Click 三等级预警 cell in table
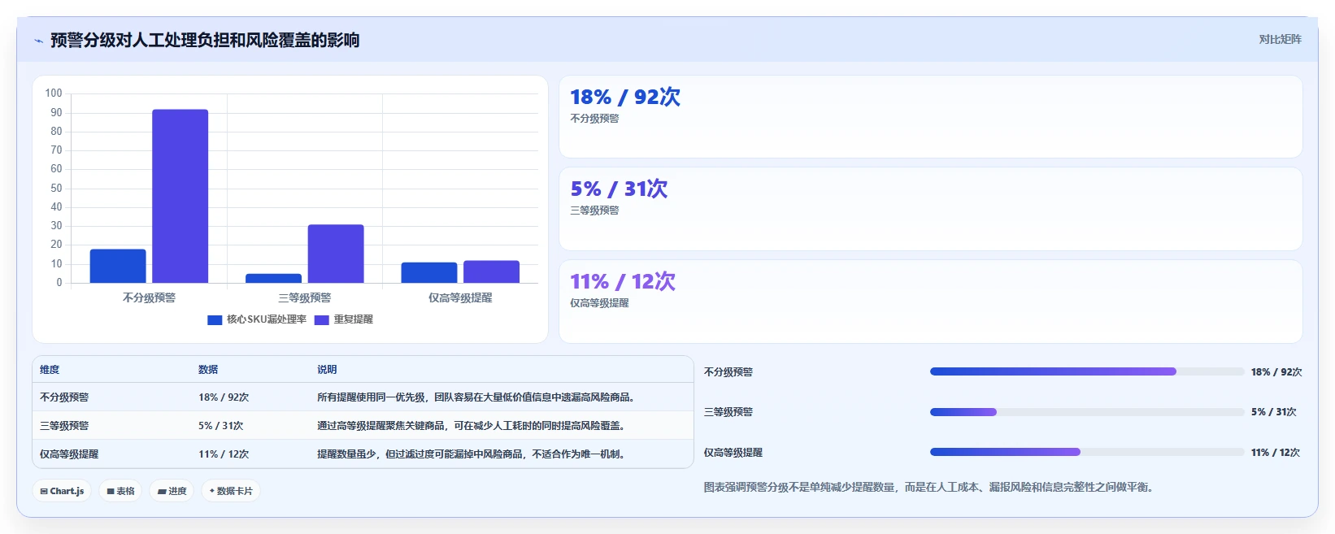The height and width of the screenshot is (534, 1335). tap(64, 426)
